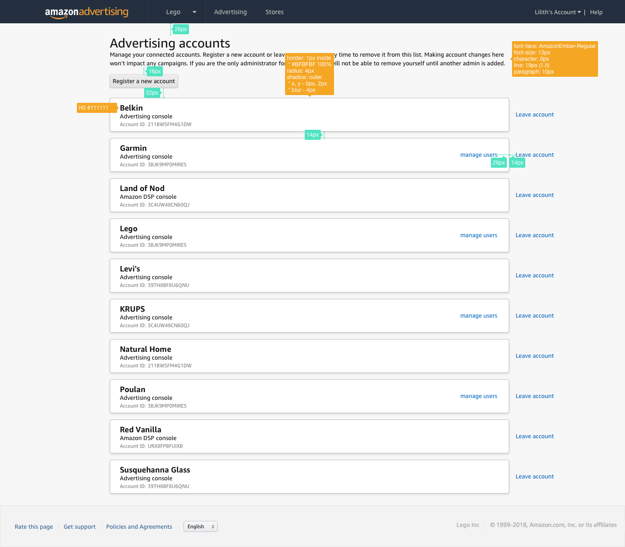The height and width of the screenshot is (547, 625).
Task: Leave the Land of Nod account
Action: point(534,195)
